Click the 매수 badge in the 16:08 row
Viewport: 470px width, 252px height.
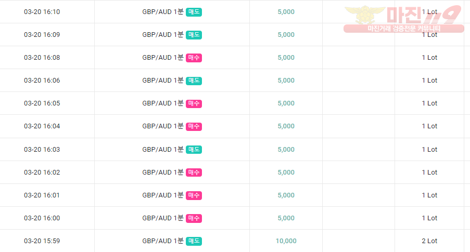click(194, 58)
